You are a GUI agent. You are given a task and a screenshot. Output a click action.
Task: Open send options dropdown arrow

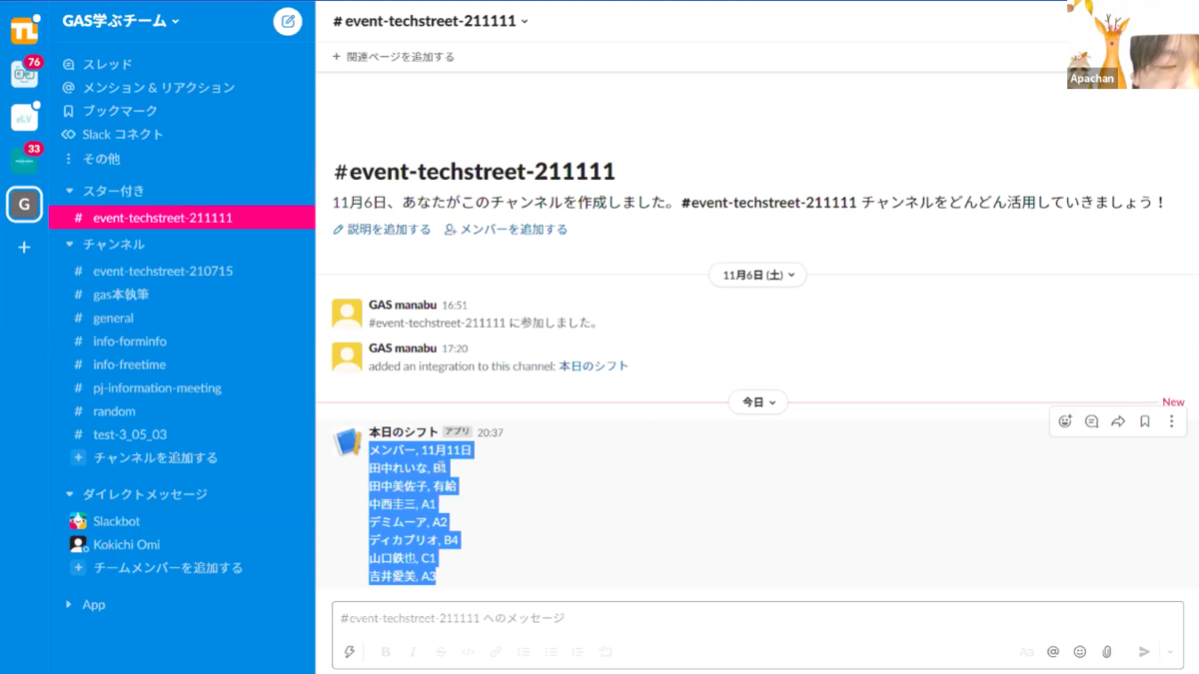(1170, 652)
